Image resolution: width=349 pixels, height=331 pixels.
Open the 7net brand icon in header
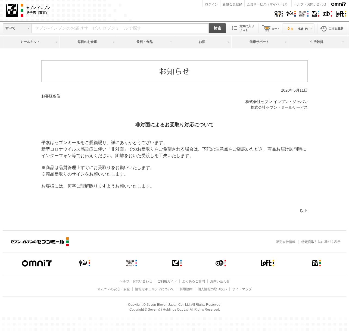click(x=291, y=14)
